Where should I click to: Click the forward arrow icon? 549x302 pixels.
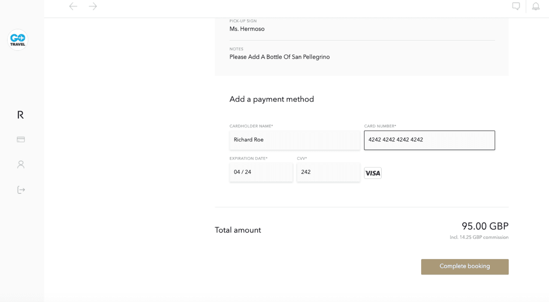[x=93, y=6]
